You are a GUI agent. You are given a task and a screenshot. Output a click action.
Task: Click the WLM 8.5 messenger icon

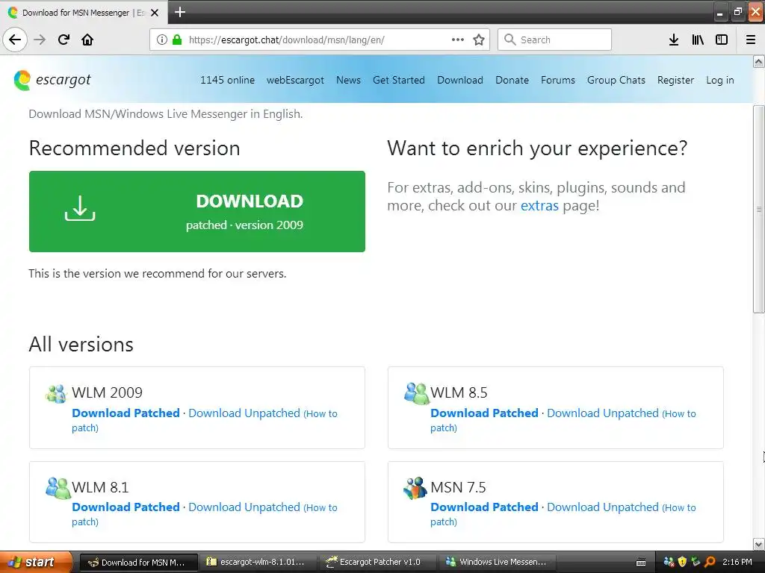416,393
